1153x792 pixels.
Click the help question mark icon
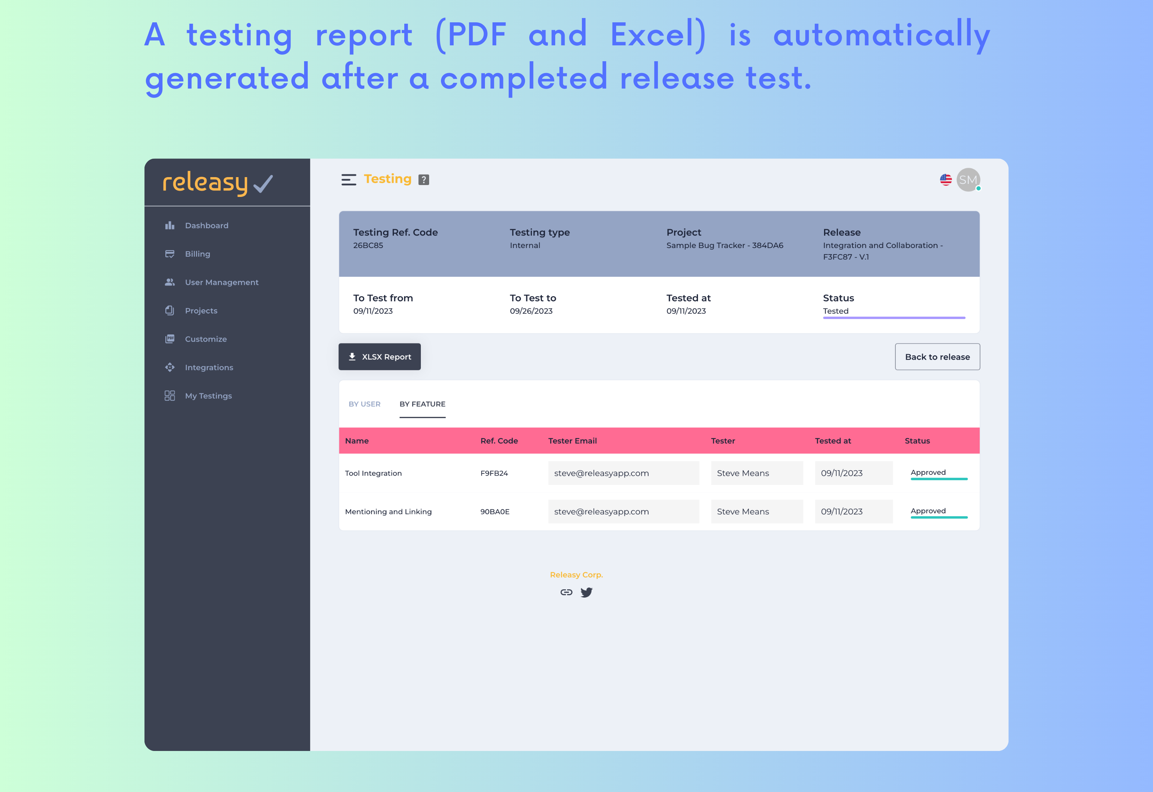tap(424, 180)
